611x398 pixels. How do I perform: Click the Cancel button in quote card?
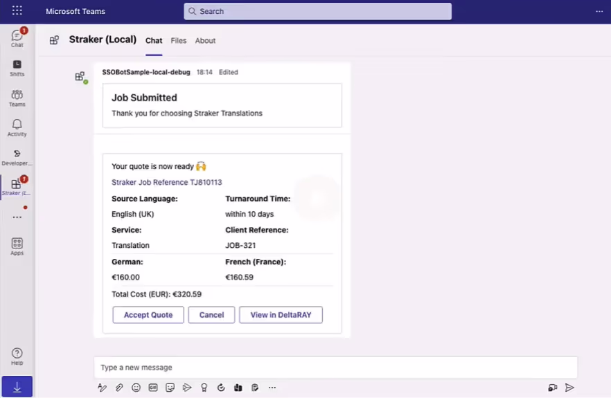tap(211, 315)
